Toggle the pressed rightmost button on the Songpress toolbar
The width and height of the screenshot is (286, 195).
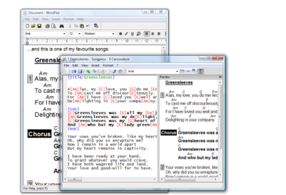point(201,71)
